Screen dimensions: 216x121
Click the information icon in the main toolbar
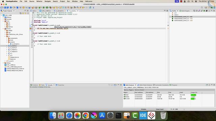[x=93, y=7]
